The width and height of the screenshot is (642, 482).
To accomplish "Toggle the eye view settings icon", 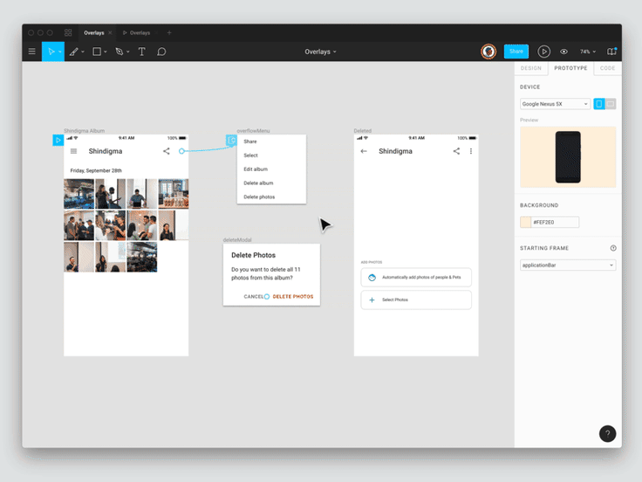I will [x=564, y=52].
